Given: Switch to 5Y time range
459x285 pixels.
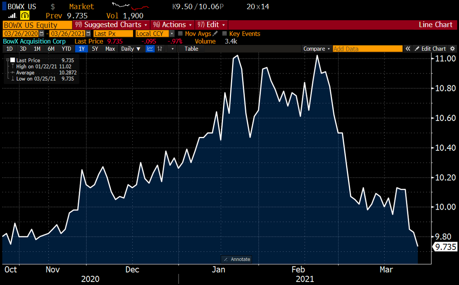Looking at the screenshot, I should (x=95, y=49).
